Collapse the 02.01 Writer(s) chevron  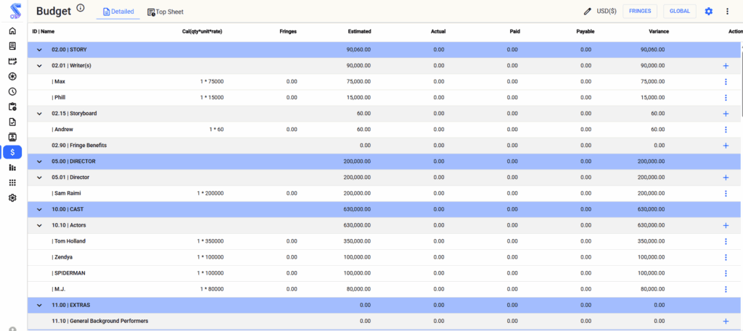(39, 66)
